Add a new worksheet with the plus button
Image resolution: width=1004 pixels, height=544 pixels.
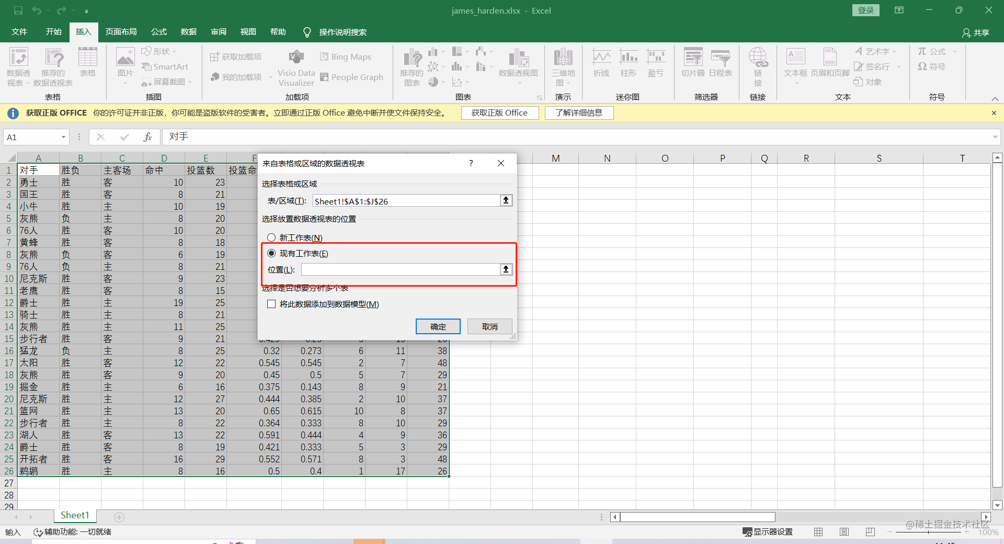[119, 517]
